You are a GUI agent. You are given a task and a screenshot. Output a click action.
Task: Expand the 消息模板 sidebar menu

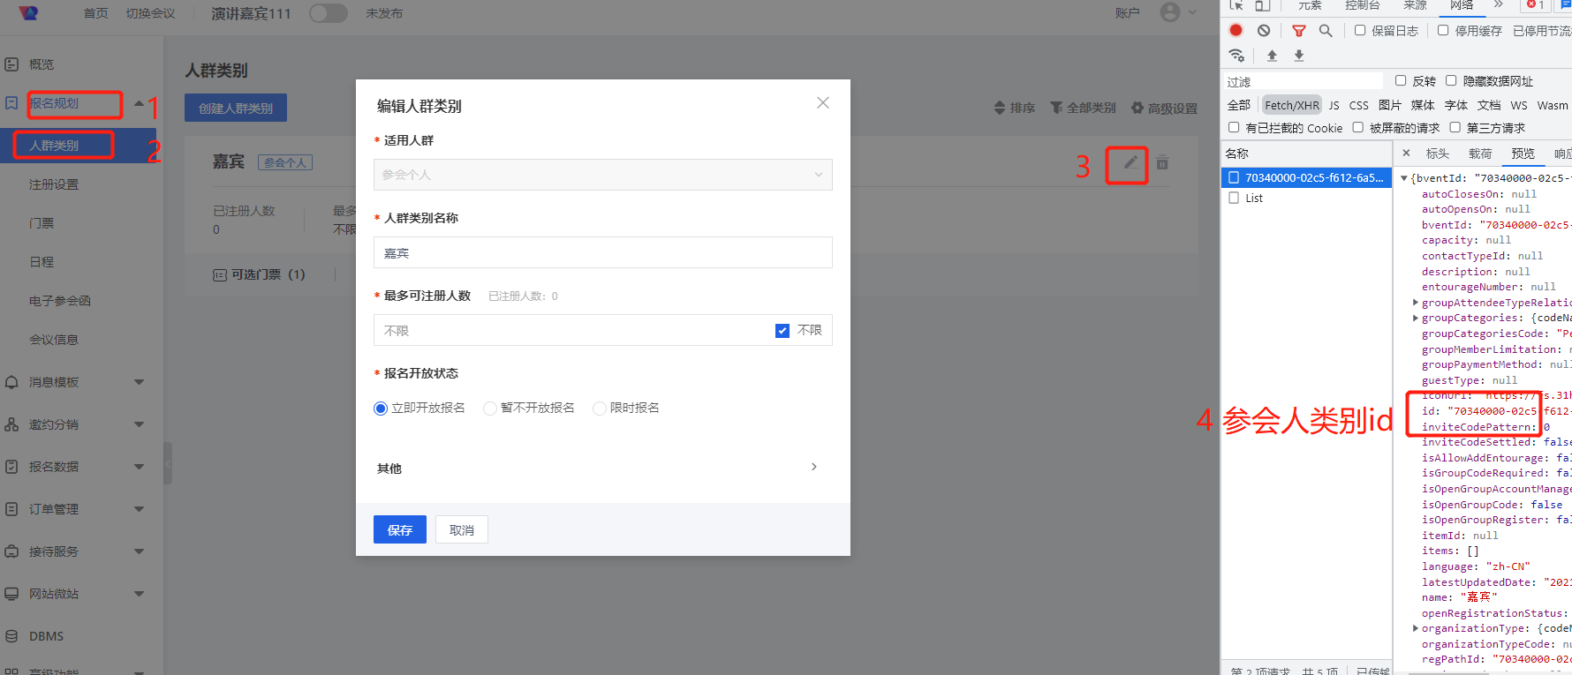pyautogui.click(x=139, y=382)
